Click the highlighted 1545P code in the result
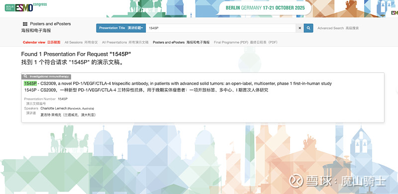Viewport: 398px width, 194px height. coord(30,83)
